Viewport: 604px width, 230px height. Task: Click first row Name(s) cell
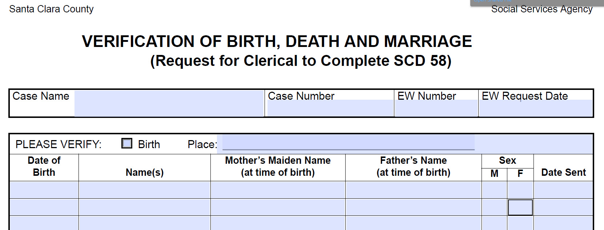pyautogui.click(x=145, y=190)
